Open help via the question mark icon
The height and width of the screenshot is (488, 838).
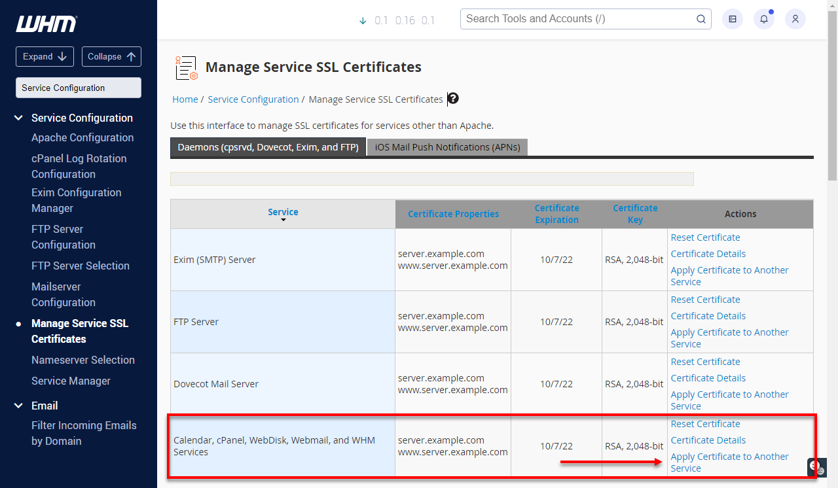tap(452, 99)
